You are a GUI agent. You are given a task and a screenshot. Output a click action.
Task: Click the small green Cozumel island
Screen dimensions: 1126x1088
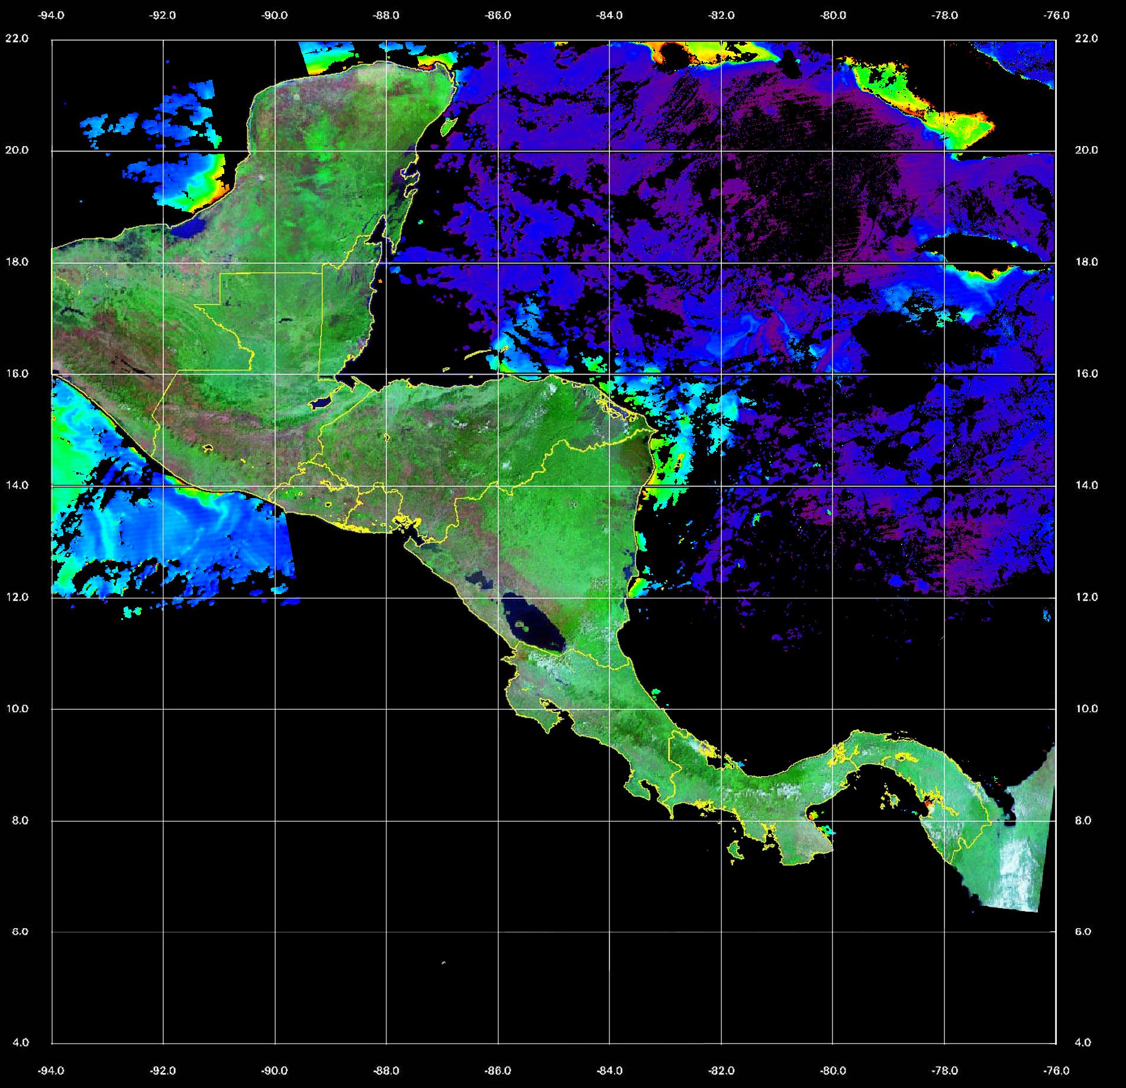click(x=449, y=125)
